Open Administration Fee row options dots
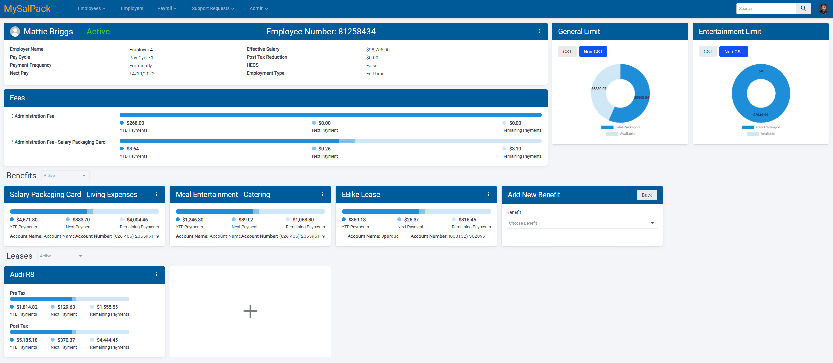 point(12,116)
